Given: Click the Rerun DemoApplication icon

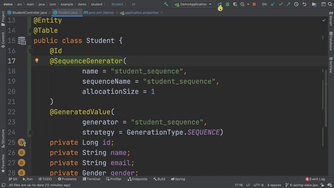Looking at the screenshot, I should 220,4.
